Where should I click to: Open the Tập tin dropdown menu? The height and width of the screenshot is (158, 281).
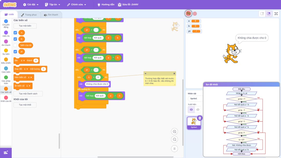point(53,5)
